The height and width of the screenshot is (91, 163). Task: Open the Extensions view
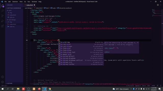click(x=3, y=26)
